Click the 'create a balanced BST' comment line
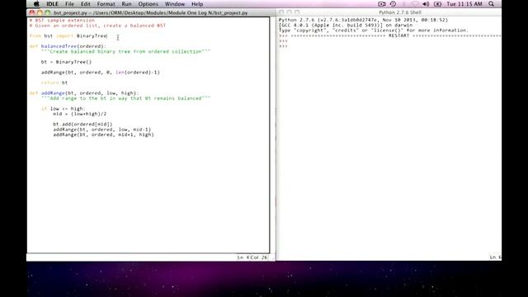This screenshot has height=297, width=528. (x=97, y=26)
